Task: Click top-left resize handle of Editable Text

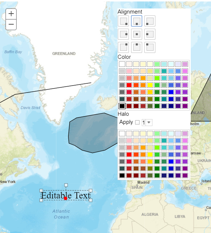Action: (41, 190)
